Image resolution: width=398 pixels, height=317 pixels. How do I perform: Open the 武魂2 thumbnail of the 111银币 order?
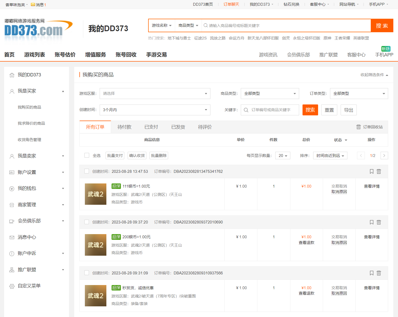tap(95, 194)
